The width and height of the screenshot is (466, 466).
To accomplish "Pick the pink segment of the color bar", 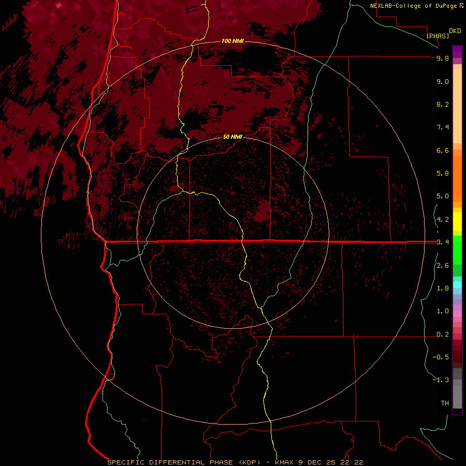I will point(457,314).
